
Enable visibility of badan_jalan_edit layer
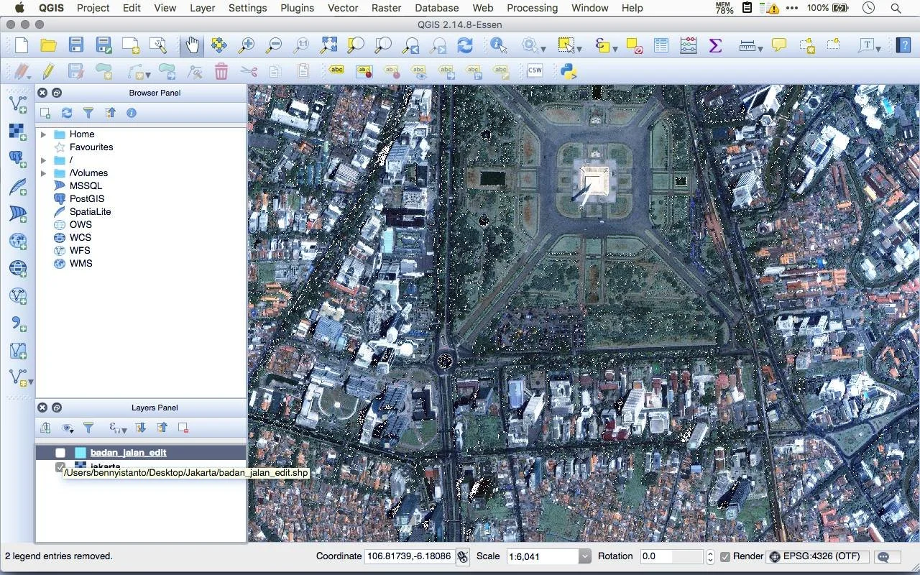coord(60,453)
